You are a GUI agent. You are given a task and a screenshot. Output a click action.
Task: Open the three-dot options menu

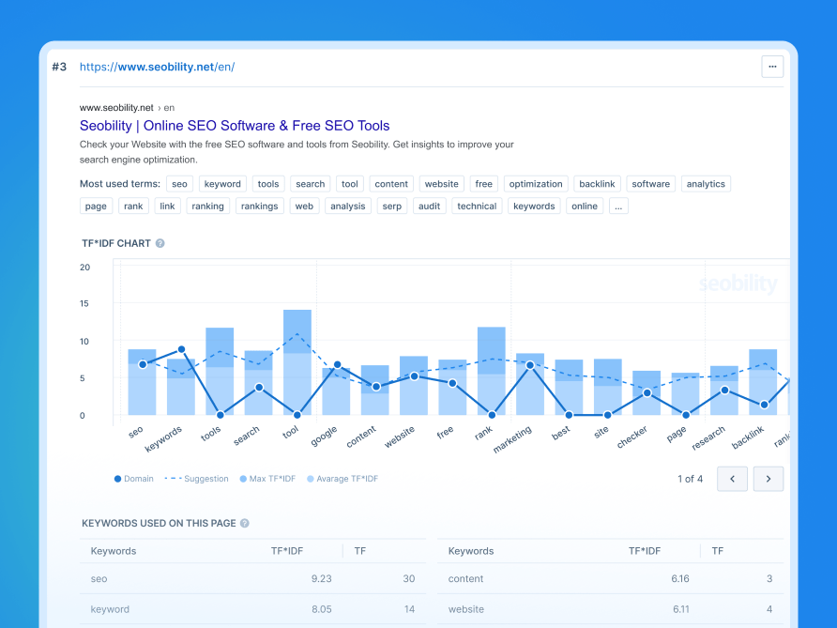771,67
